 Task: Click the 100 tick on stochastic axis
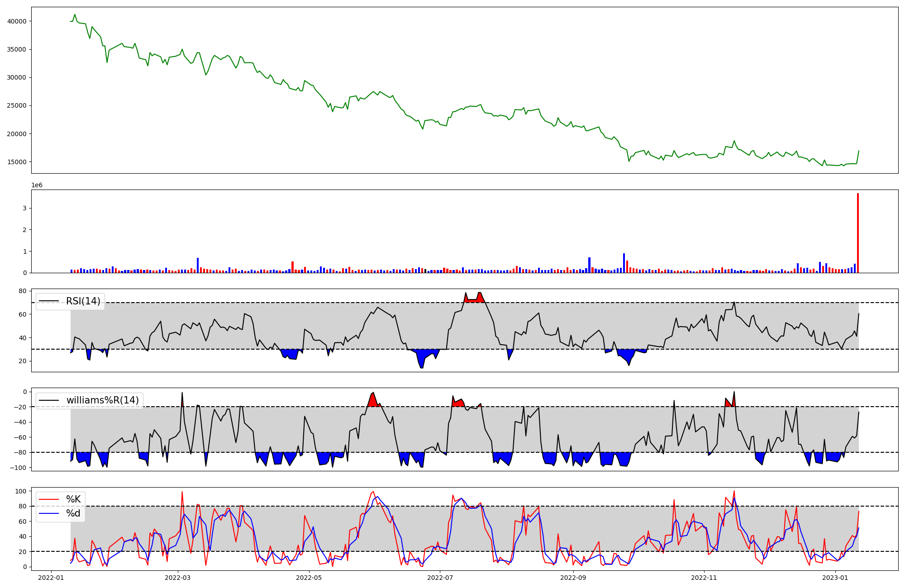pos(21,491)
